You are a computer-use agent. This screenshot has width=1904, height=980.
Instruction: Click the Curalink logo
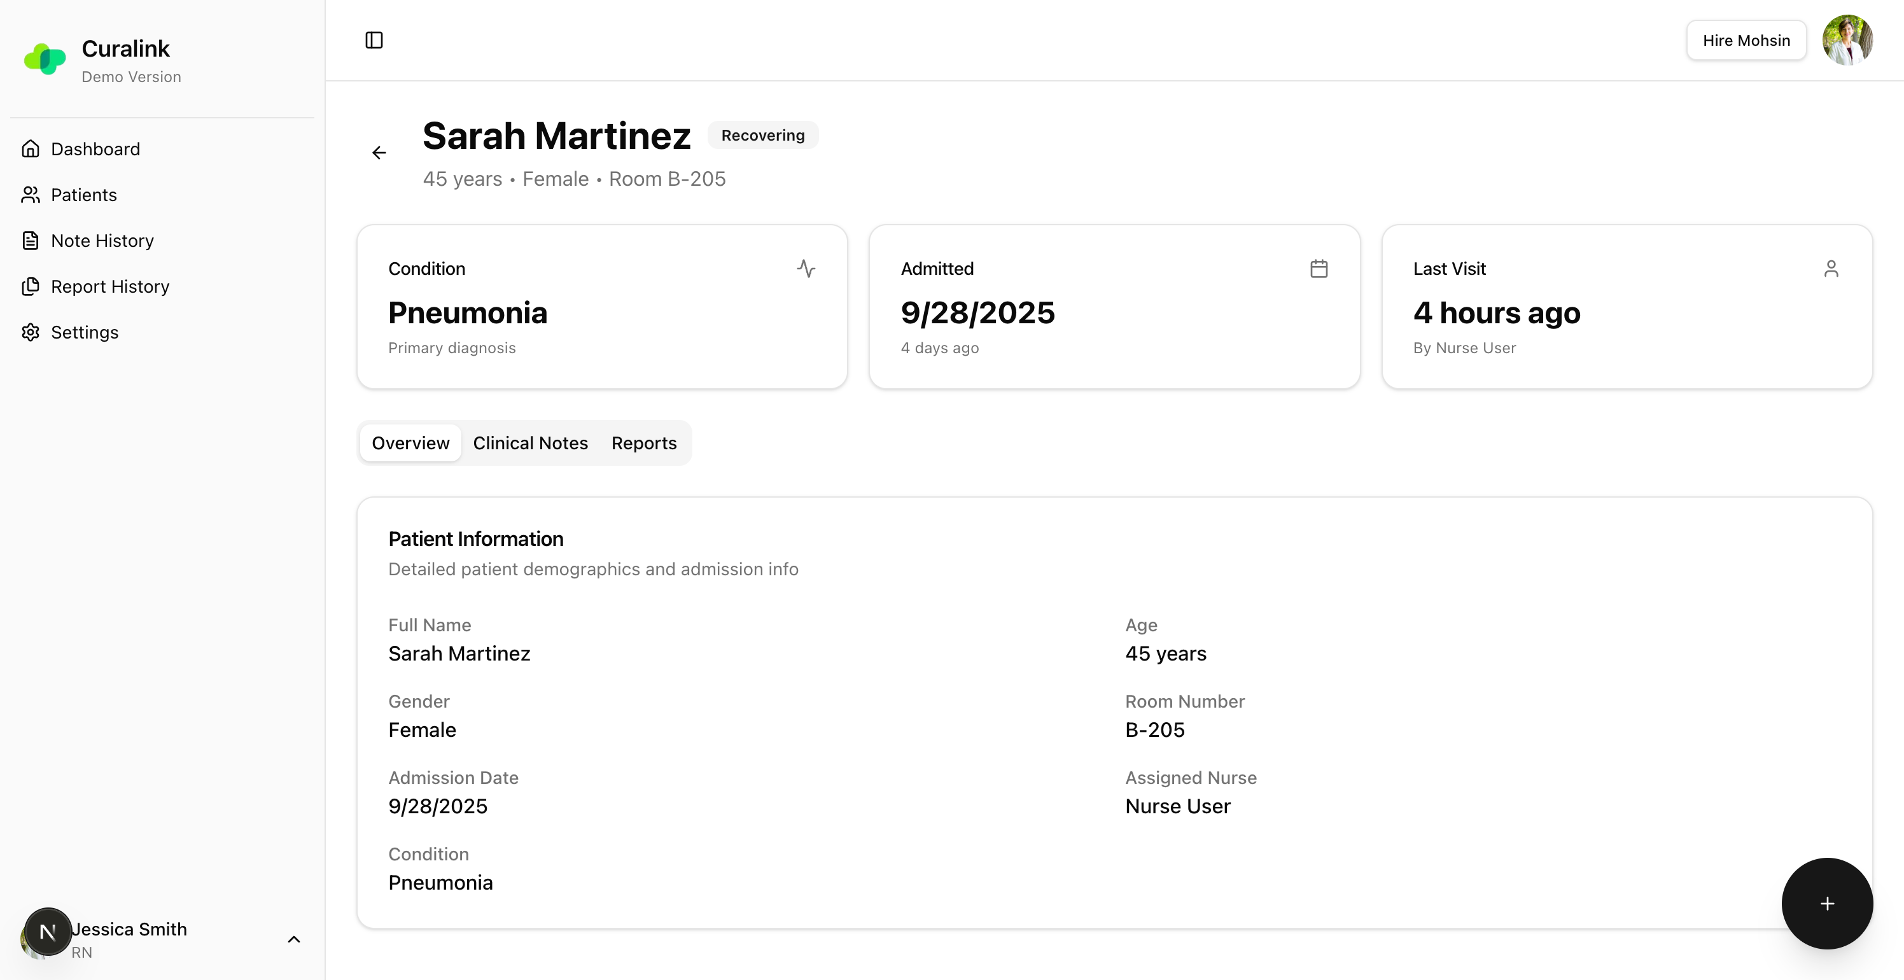[x=45, y=59]
